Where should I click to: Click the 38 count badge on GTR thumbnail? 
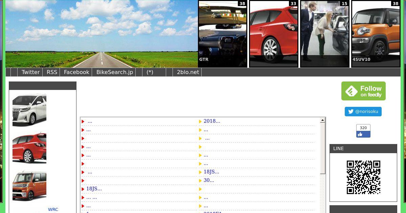[x=242, y=4]
